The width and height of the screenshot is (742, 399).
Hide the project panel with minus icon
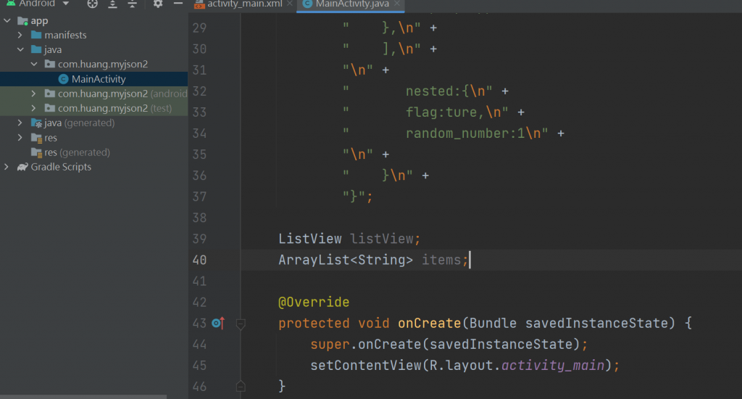point(178,4)
